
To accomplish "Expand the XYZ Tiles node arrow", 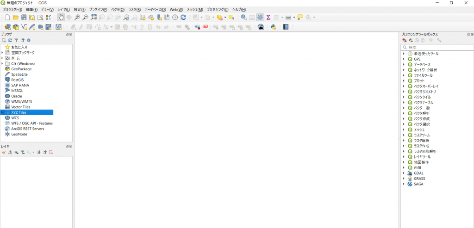I will click(2, 112).
